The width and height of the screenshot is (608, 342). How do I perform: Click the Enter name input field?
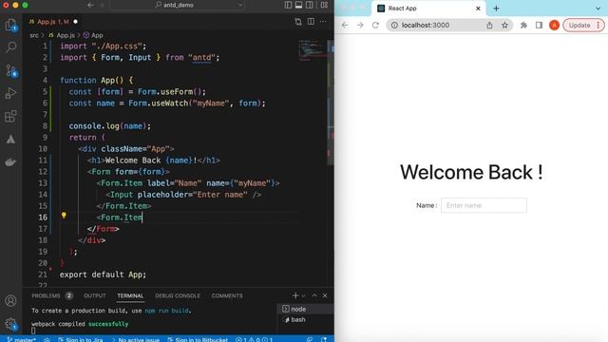tap(484, 205)
